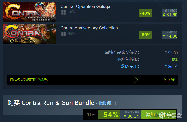Viewport: 187px width, 122px height.
Task: Click the ¥ 81.60 discounted price
Action: click(170, 15)
